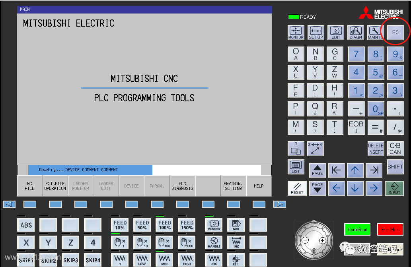Click the red FeedHold button
Image resolution: width=411 pixels, height=267 pixels.
390,230
